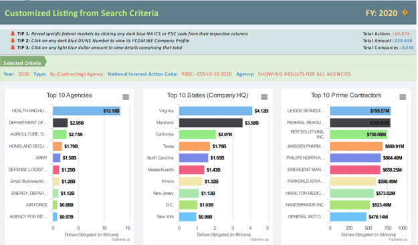The width and height of the screenshot is (418, 245).
Task: Click the Agency For Int. $0.87B bar
Action: point(55,217)
